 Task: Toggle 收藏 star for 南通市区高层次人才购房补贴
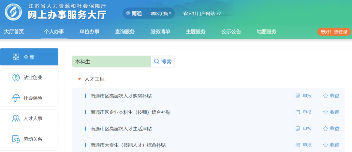(x=325, y=96)
